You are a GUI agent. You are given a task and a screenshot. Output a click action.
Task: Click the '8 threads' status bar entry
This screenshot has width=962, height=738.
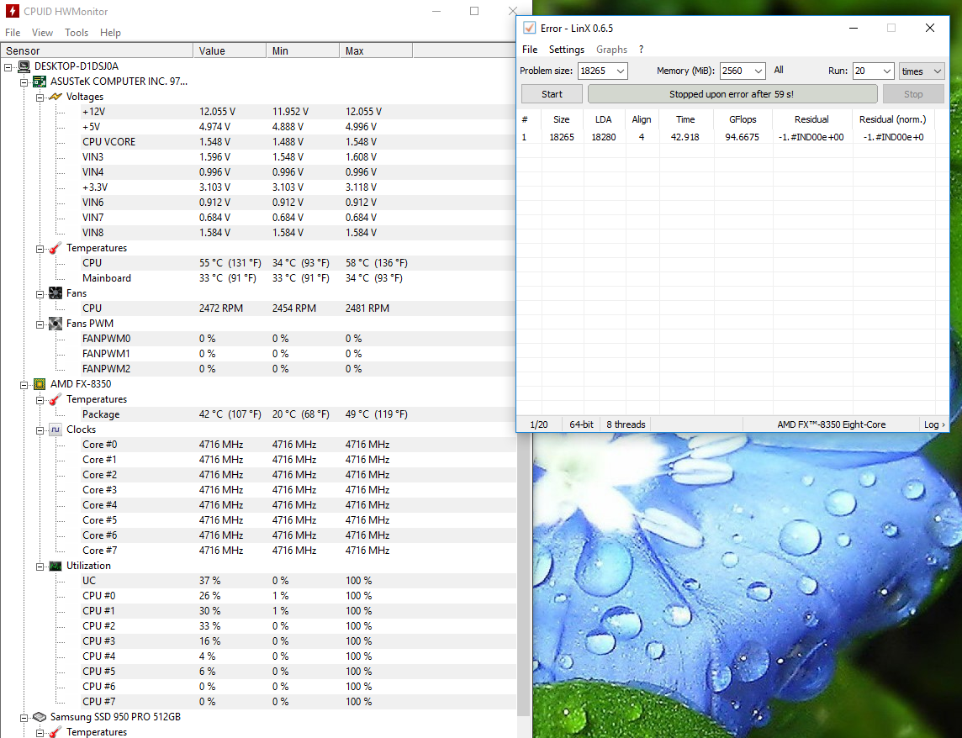click(626, 424)
